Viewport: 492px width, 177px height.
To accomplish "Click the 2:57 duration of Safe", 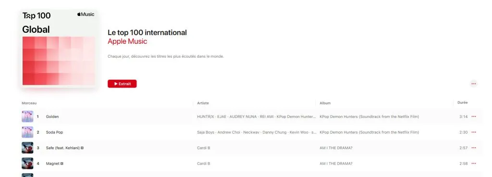I will coord(464,148).
